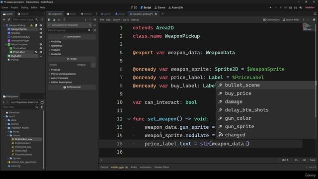318x179 pixels.
Task: Toggle the scripts panel arrow at bottom-left
Action: 101,160
